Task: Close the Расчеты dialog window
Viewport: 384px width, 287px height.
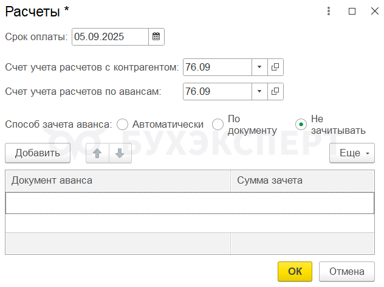Action: point(373,11)
